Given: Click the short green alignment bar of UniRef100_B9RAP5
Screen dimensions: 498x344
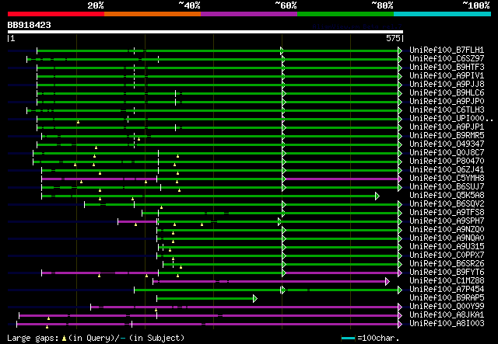Looking at the screenshot, I should click(205, 299).
